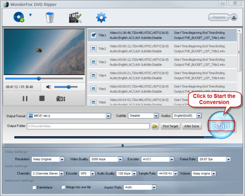Viewport: 245px width, 196px height.
Task: Open the Frame Rate 29.97 fps dropdown
Action: click(x=228, y=159)
